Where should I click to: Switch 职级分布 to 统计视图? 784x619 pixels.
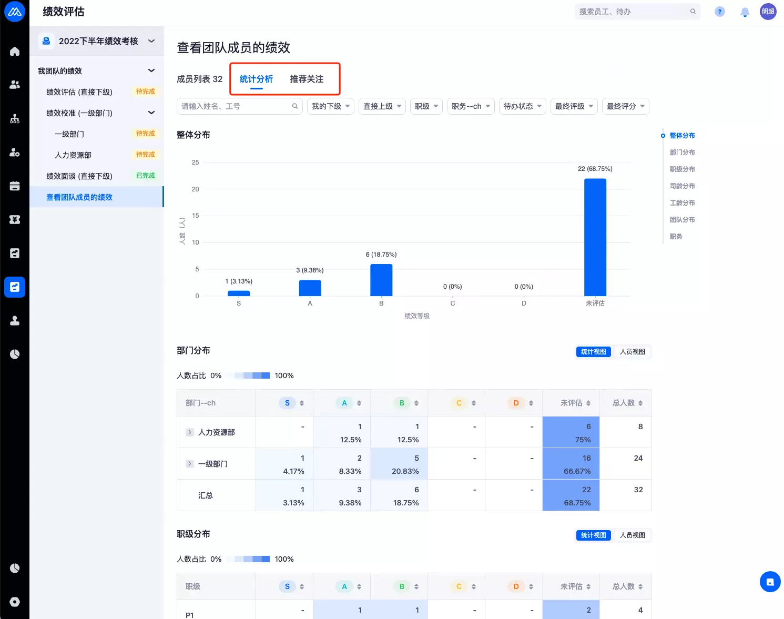pos(594,535)
